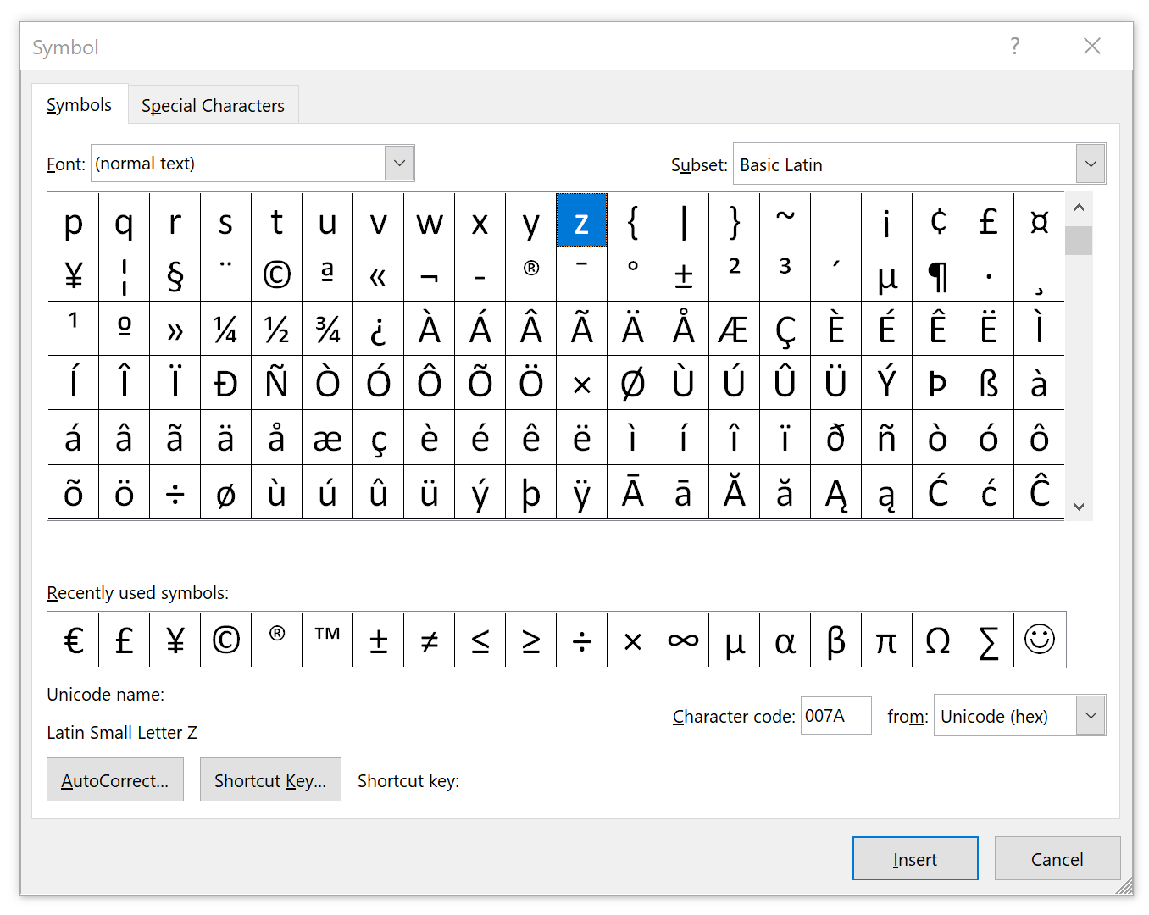Click the inverted question mark character
1149x915 pixels.
(378, 329)
